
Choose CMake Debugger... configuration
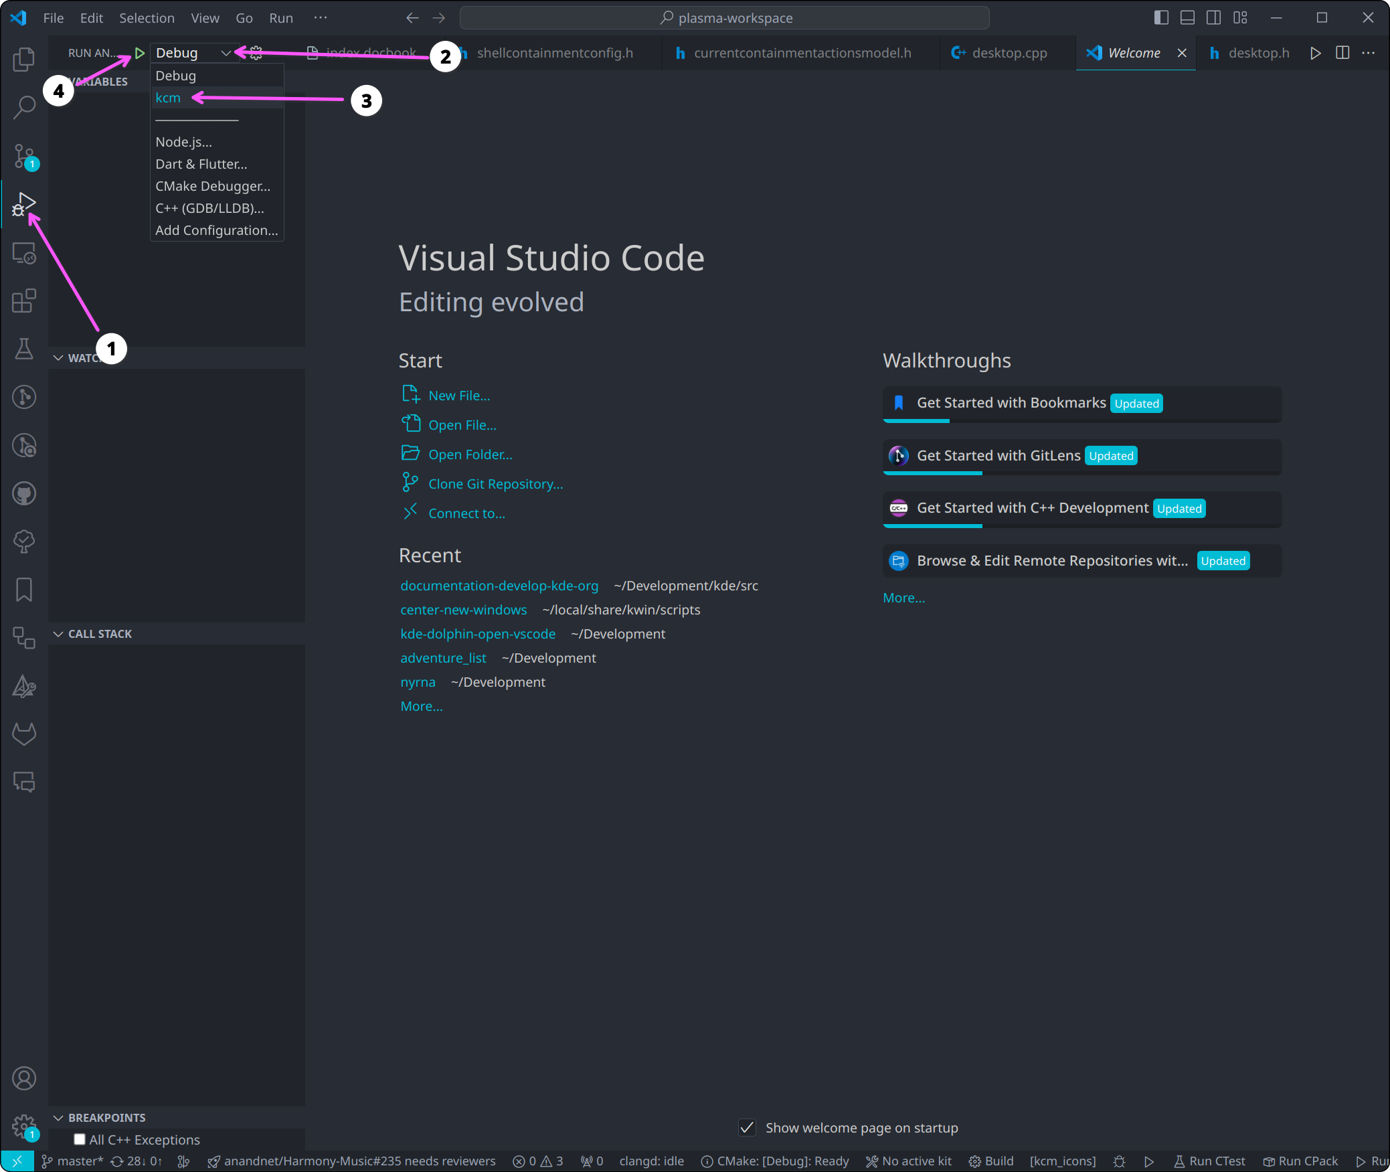[218, 186]
